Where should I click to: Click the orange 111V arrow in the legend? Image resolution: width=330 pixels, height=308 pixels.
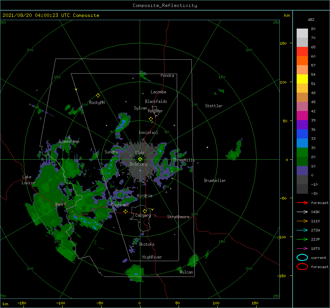click(302, 221)
